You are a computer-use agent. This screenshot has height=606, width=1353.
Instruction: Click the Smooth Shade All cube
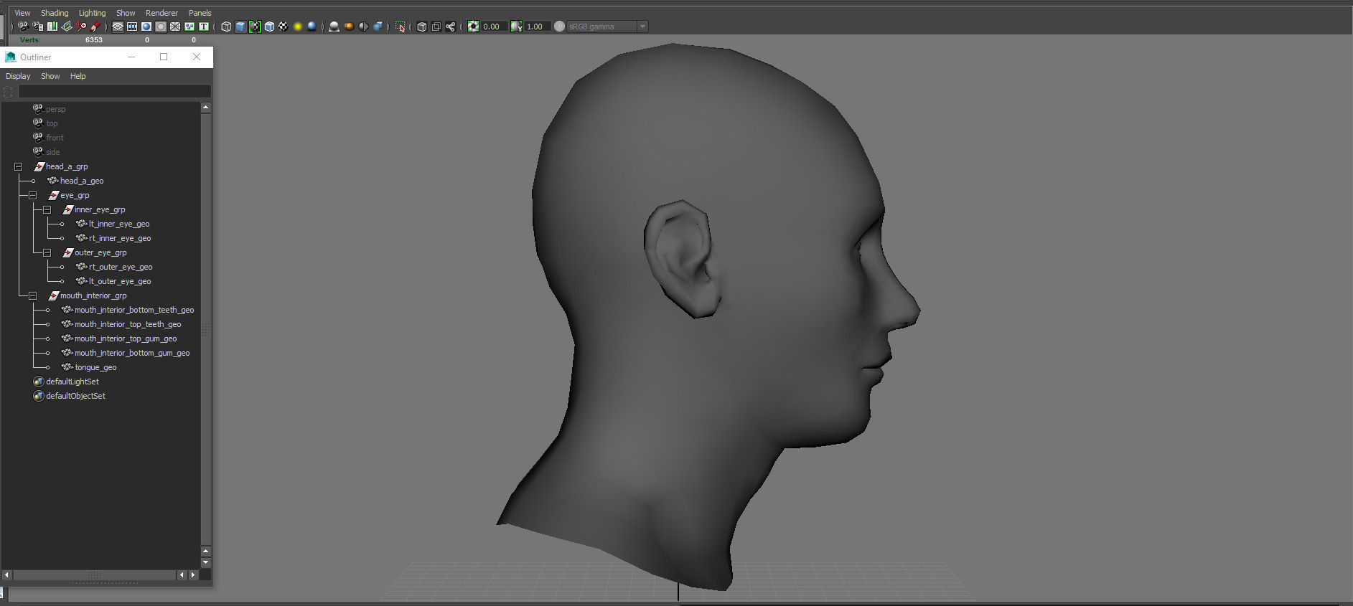(x=240, y=27)
